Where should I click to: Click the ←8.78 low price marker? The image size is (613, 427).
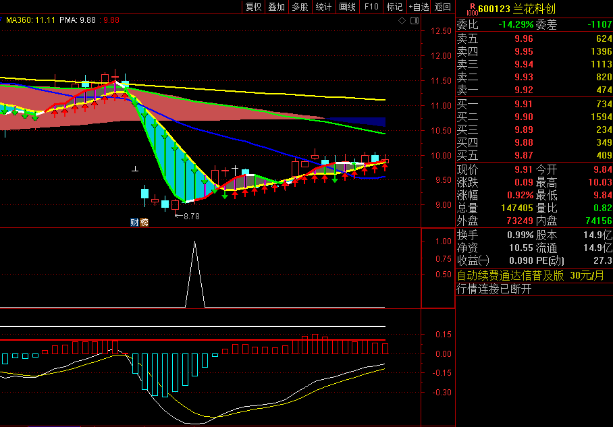[x=187, y=216]
